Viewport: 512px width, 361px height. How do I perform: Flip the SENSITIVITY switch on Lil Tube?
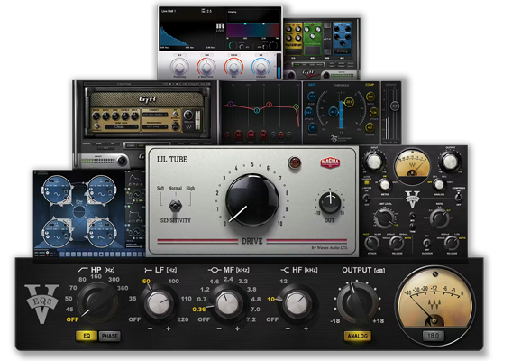point(176,206)
